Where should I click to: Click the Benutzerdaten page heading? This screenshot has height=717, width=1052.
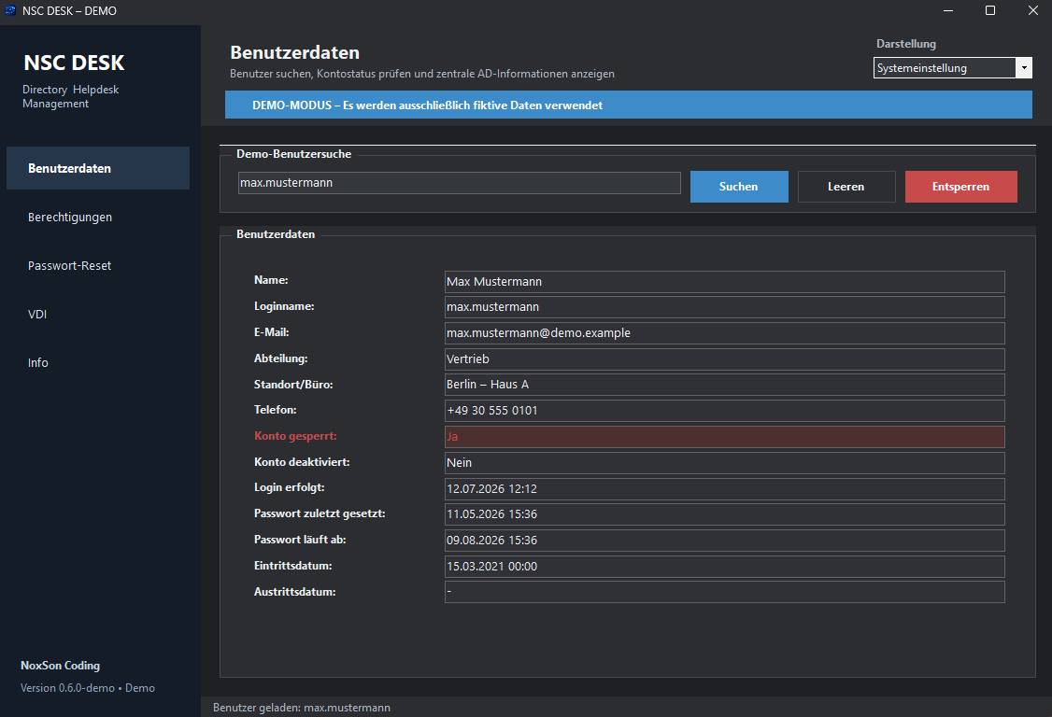294,52
